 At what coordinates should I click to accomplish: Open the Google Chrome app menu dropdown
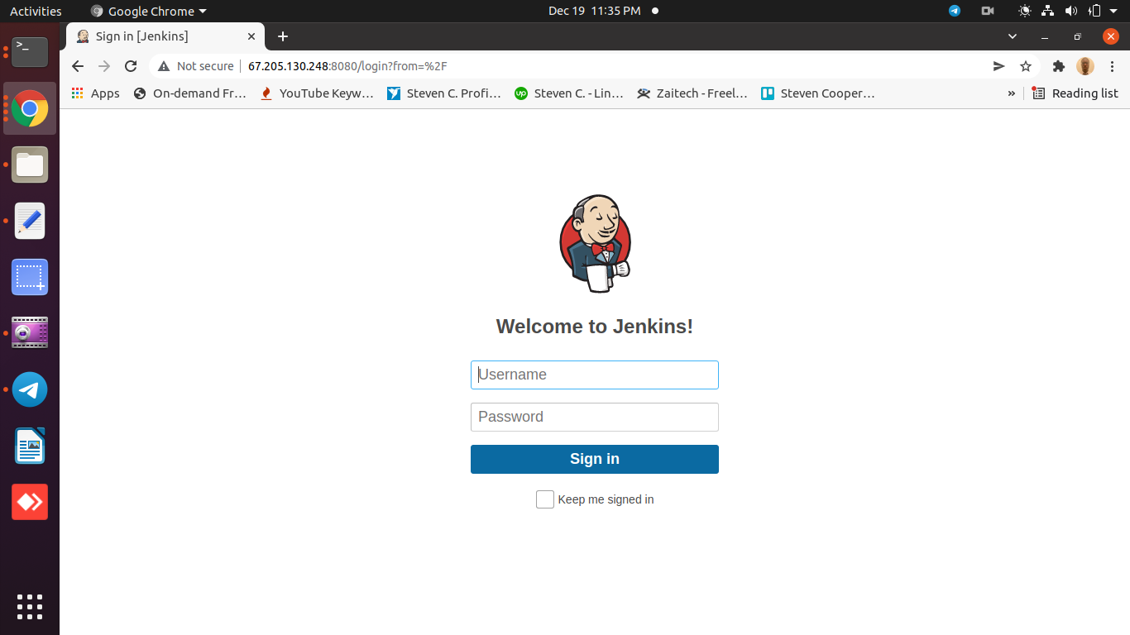pyautogui.click(x=149, y=11)
